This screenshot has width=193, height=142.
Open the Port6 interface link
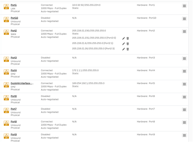(14, 96)
